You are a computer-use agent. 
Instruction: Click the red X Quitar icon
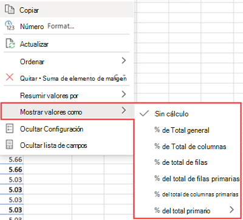10,78
